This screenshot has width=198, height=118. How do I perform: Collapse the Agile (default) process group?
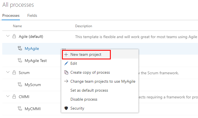[x=8, y=36]
